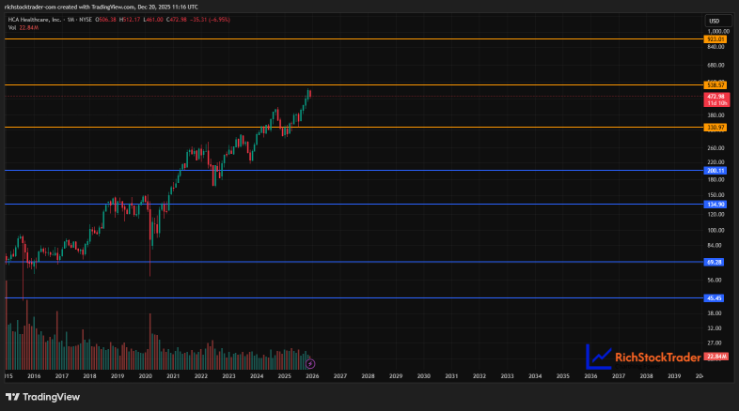The width and height of the screenshot is (739, 411).
Task: Click the Vol 22.84M indicator label
Action: [x=24, y=28]
